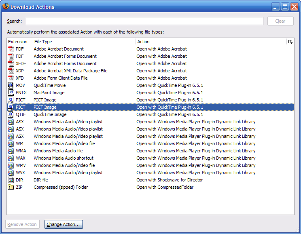Click the PNTG row's MacPaint icon
The height and width of the screenshot is (234, 301).
[x=11, y=93]
